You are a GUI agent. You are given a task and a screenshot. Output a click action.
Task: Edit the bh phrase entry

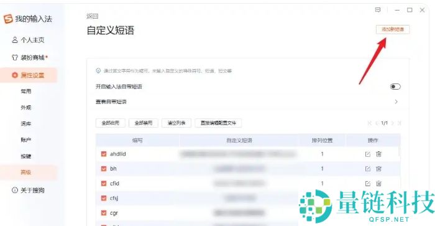tap(368, 169)
